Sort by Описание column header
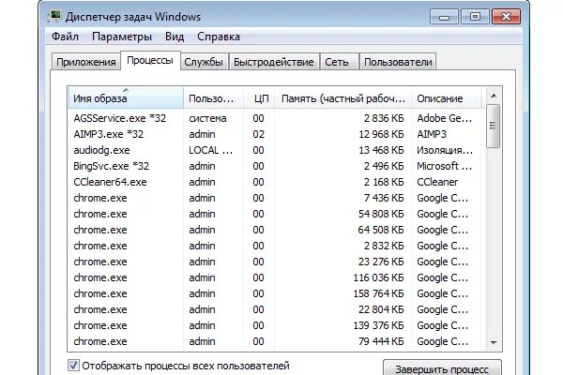The height and width of the screenshot is (375, 563). (446, 97)
